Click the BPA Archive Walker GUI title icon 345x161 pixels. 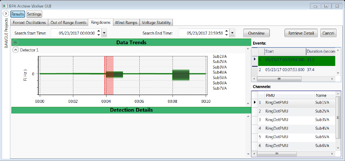tap(5, 6)
